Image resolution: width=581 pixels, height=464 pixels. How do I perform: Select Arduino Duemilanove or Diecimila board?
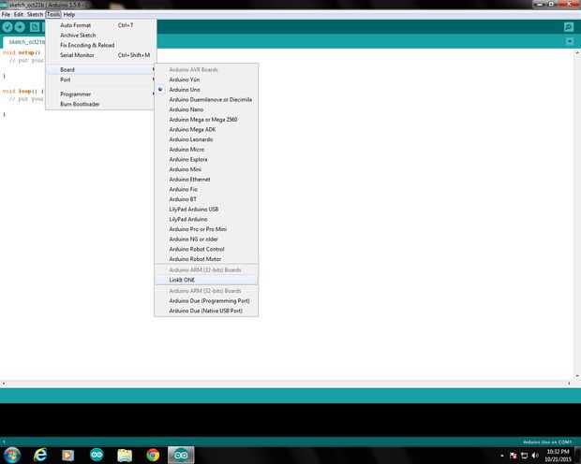(206, 99)
